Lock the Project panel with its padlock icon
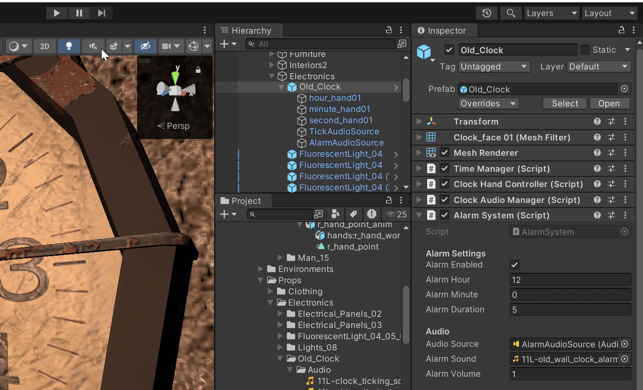Screen dimensions: 643x390 coord(389,201)
